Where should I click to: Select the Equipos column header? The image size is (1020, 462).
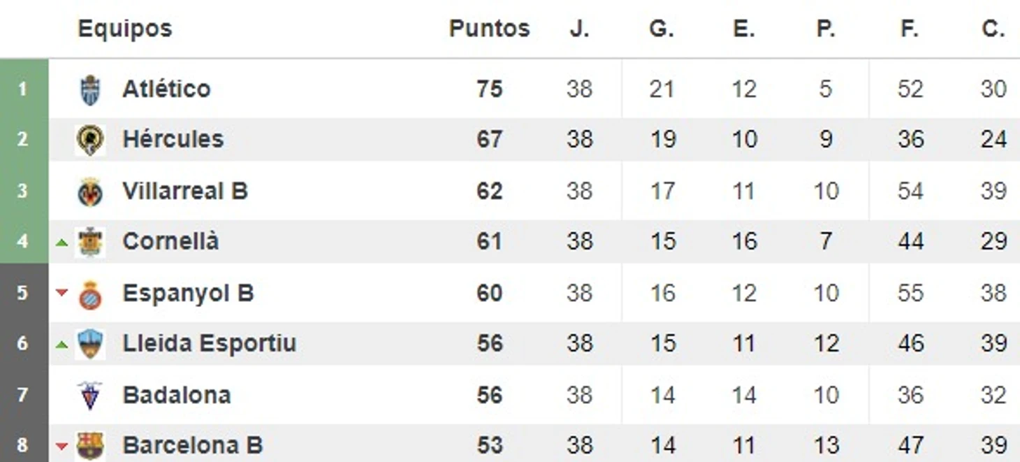click(124, 29)
